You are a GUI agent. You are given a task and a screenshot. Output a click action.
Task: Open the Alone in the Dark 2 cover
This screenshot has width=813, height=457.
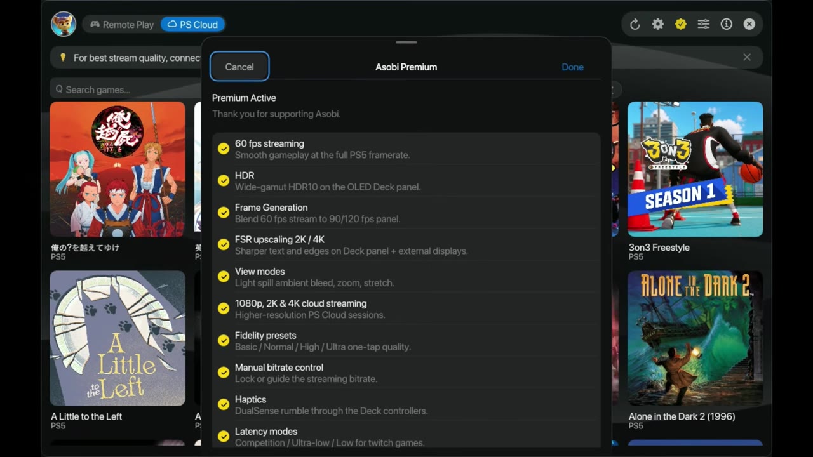695,338
